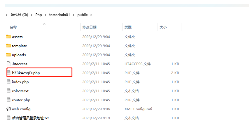Select the index.php file name
Screen dimensions: 250x140
(20, 82)
